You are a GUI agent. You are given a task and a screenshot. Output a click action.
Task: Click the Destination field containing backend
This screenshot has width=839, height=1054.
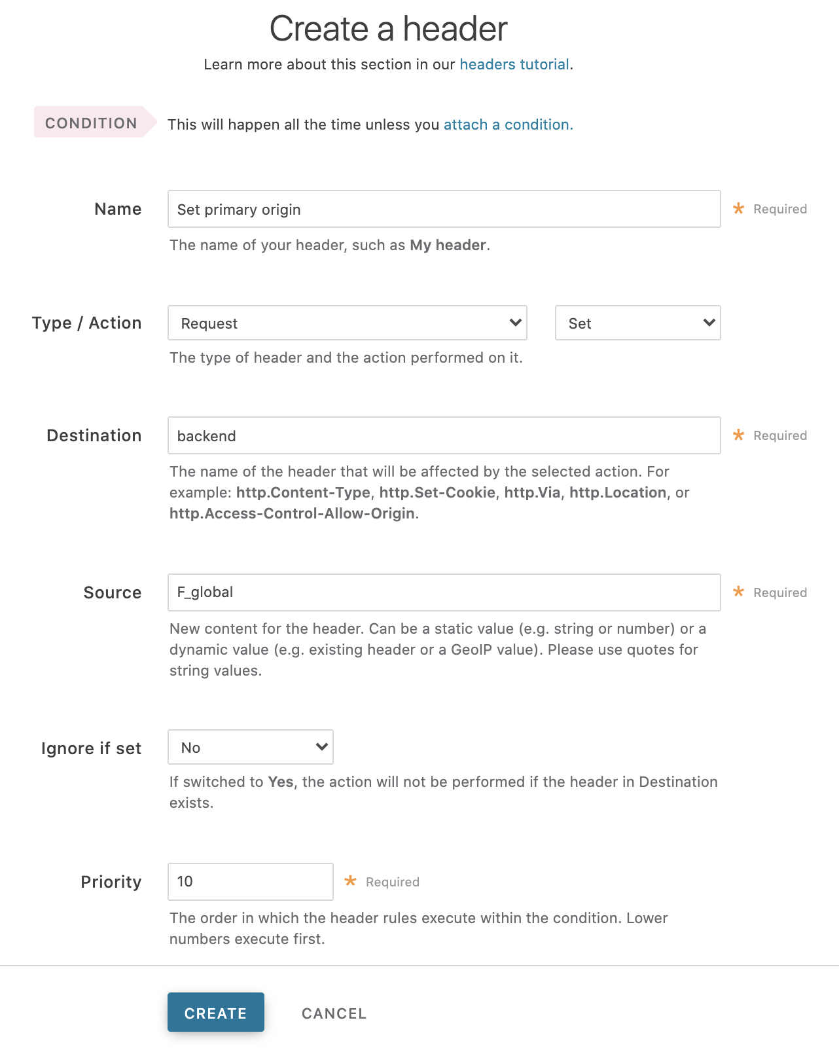(x=444, y=435)
